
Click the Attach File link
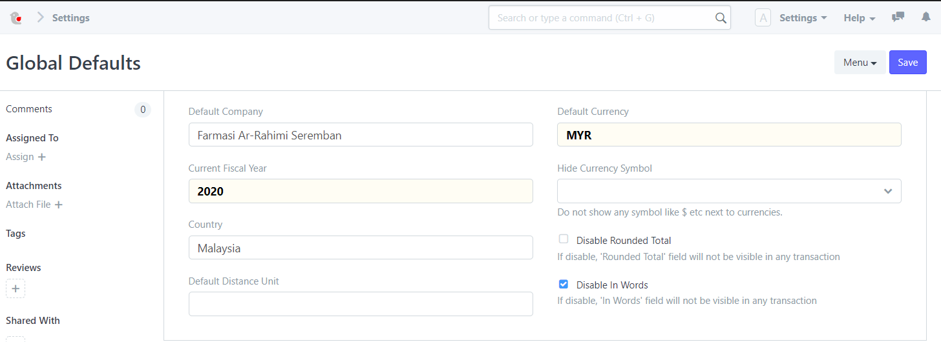pos(28,205)
